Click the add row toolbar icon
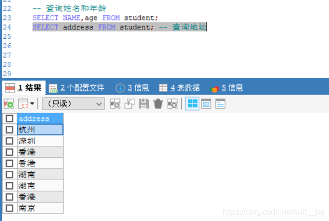Image resolution: width=329 pixels, height=221 pixels. coord(115,104)
